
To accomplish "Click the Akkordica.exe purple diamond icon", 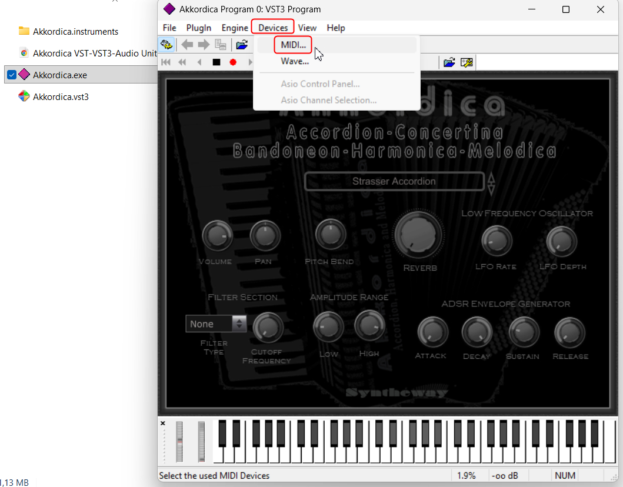I will (x=24, y=74).
